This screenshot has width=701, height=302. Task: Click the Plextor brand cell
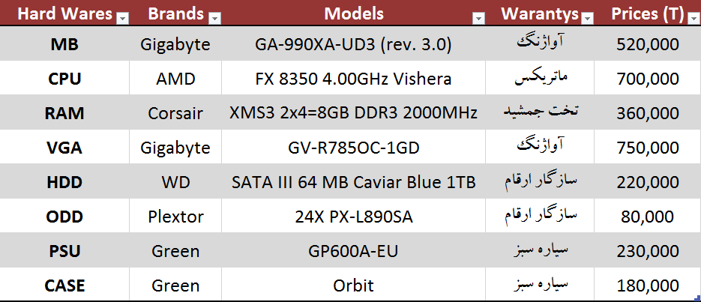(175, 217)
